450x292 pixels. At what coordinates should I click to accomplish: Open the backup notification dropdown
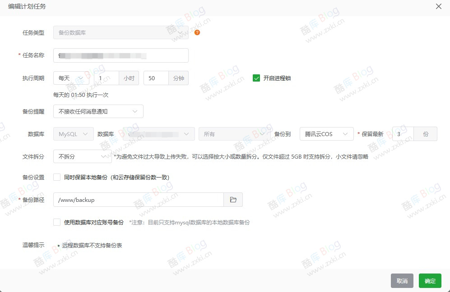(x=98, y=111)
